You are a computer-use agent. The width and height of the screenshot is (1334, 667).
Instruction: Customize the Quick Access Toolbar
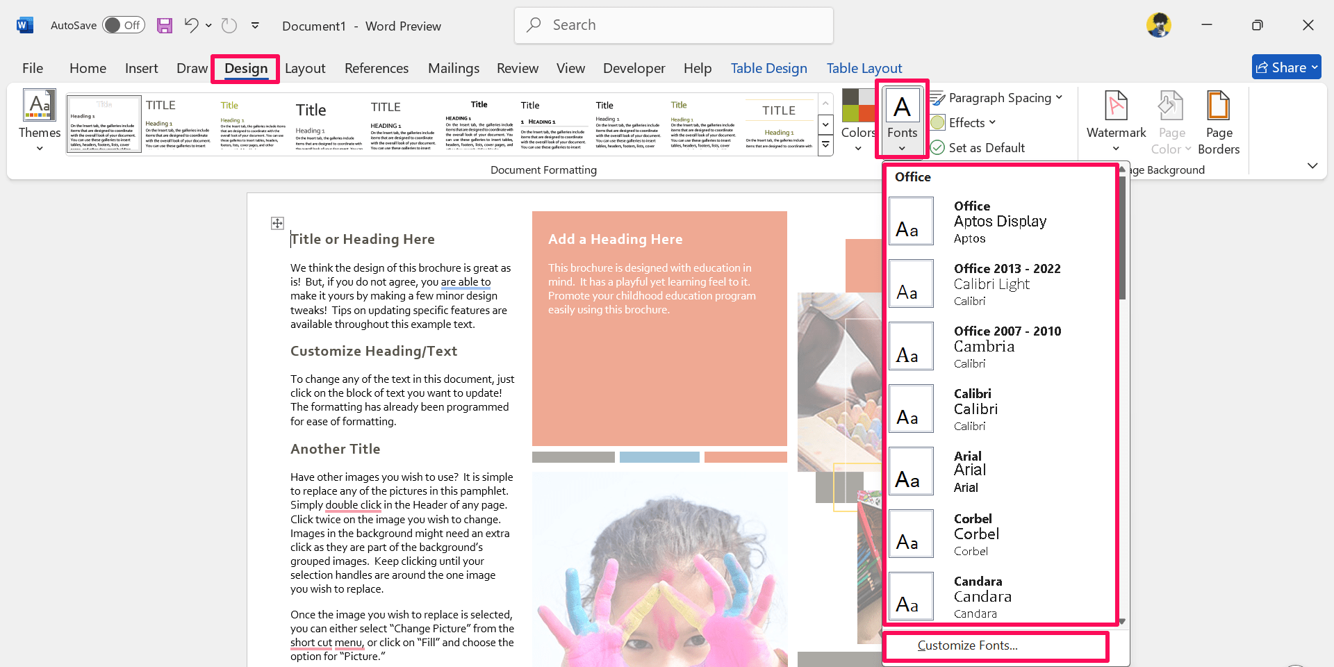[x=255, y=26]
